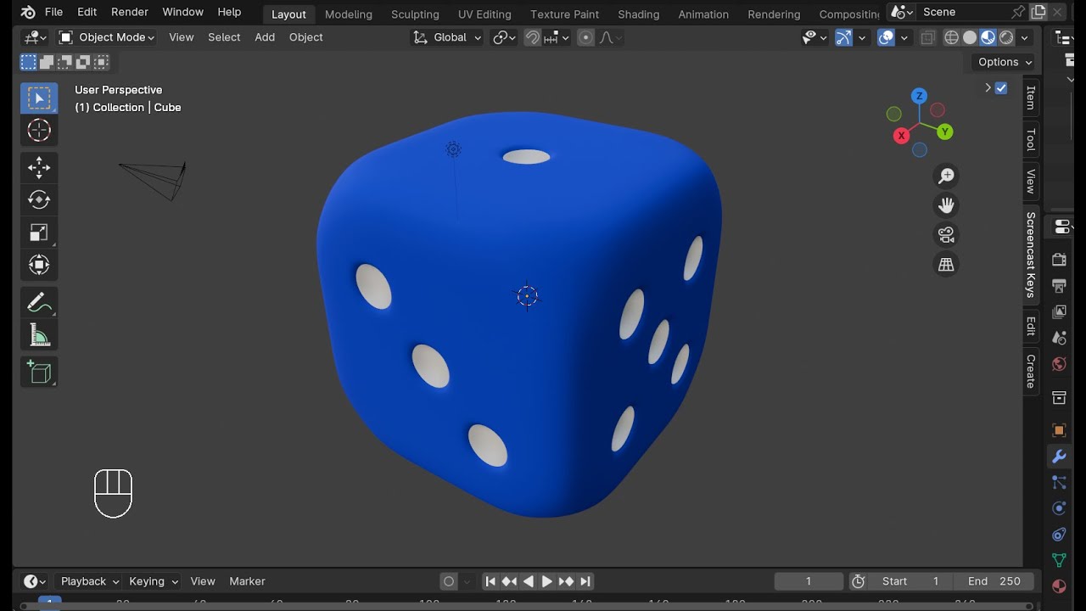Click the X axis on navigation gizmo
This screenshot has height=611, width=1086.
[901, 136]
